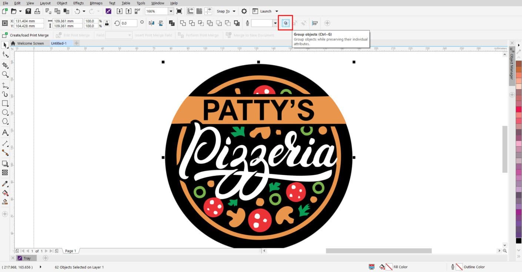Pick the black swatch in the color palette
The image size is (522, 272).
519,241
